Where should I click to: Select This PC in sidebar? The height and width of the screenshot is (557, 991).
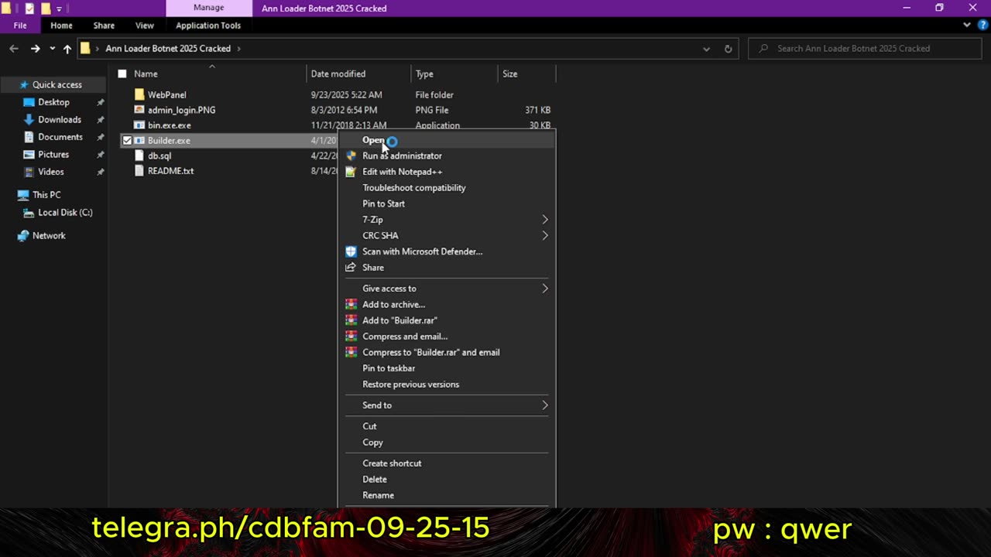coord(46,195)
